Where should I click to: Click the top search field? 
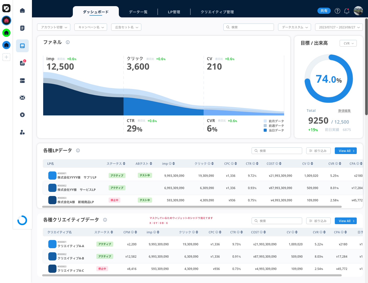249,27
